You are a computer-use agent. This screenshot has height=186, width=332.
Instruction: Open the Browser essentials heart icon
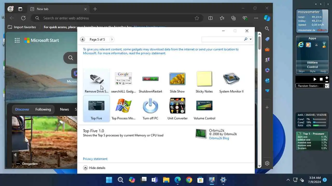tap(245, 18)
